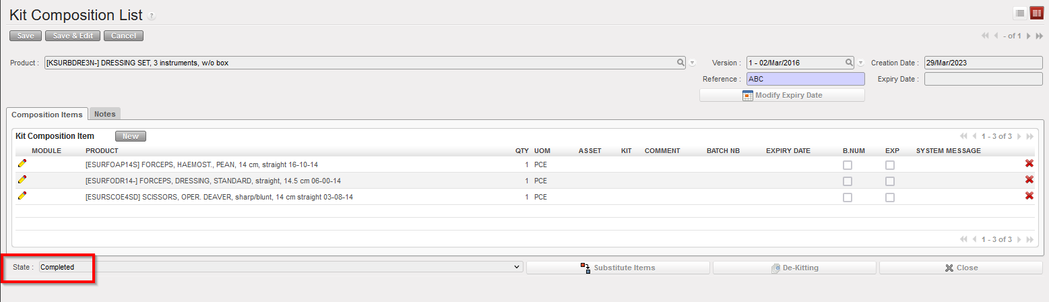The height and width of the screenshot is (302, 1049).
Task: Go to last record in top pager
Action: click(x=1039, y=36)
